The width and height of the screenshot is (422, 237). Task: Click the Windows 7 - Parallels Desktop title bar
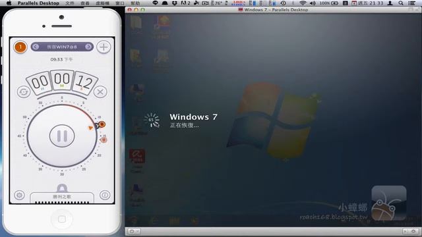tap(273, 10)
